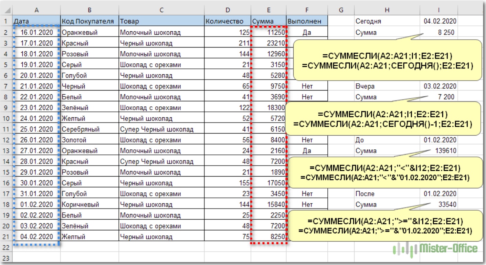The height and width of the screenshot is (265, 486).
Task: Click 'Молочный шоколад' in row 2
Action: coord(161,32)
